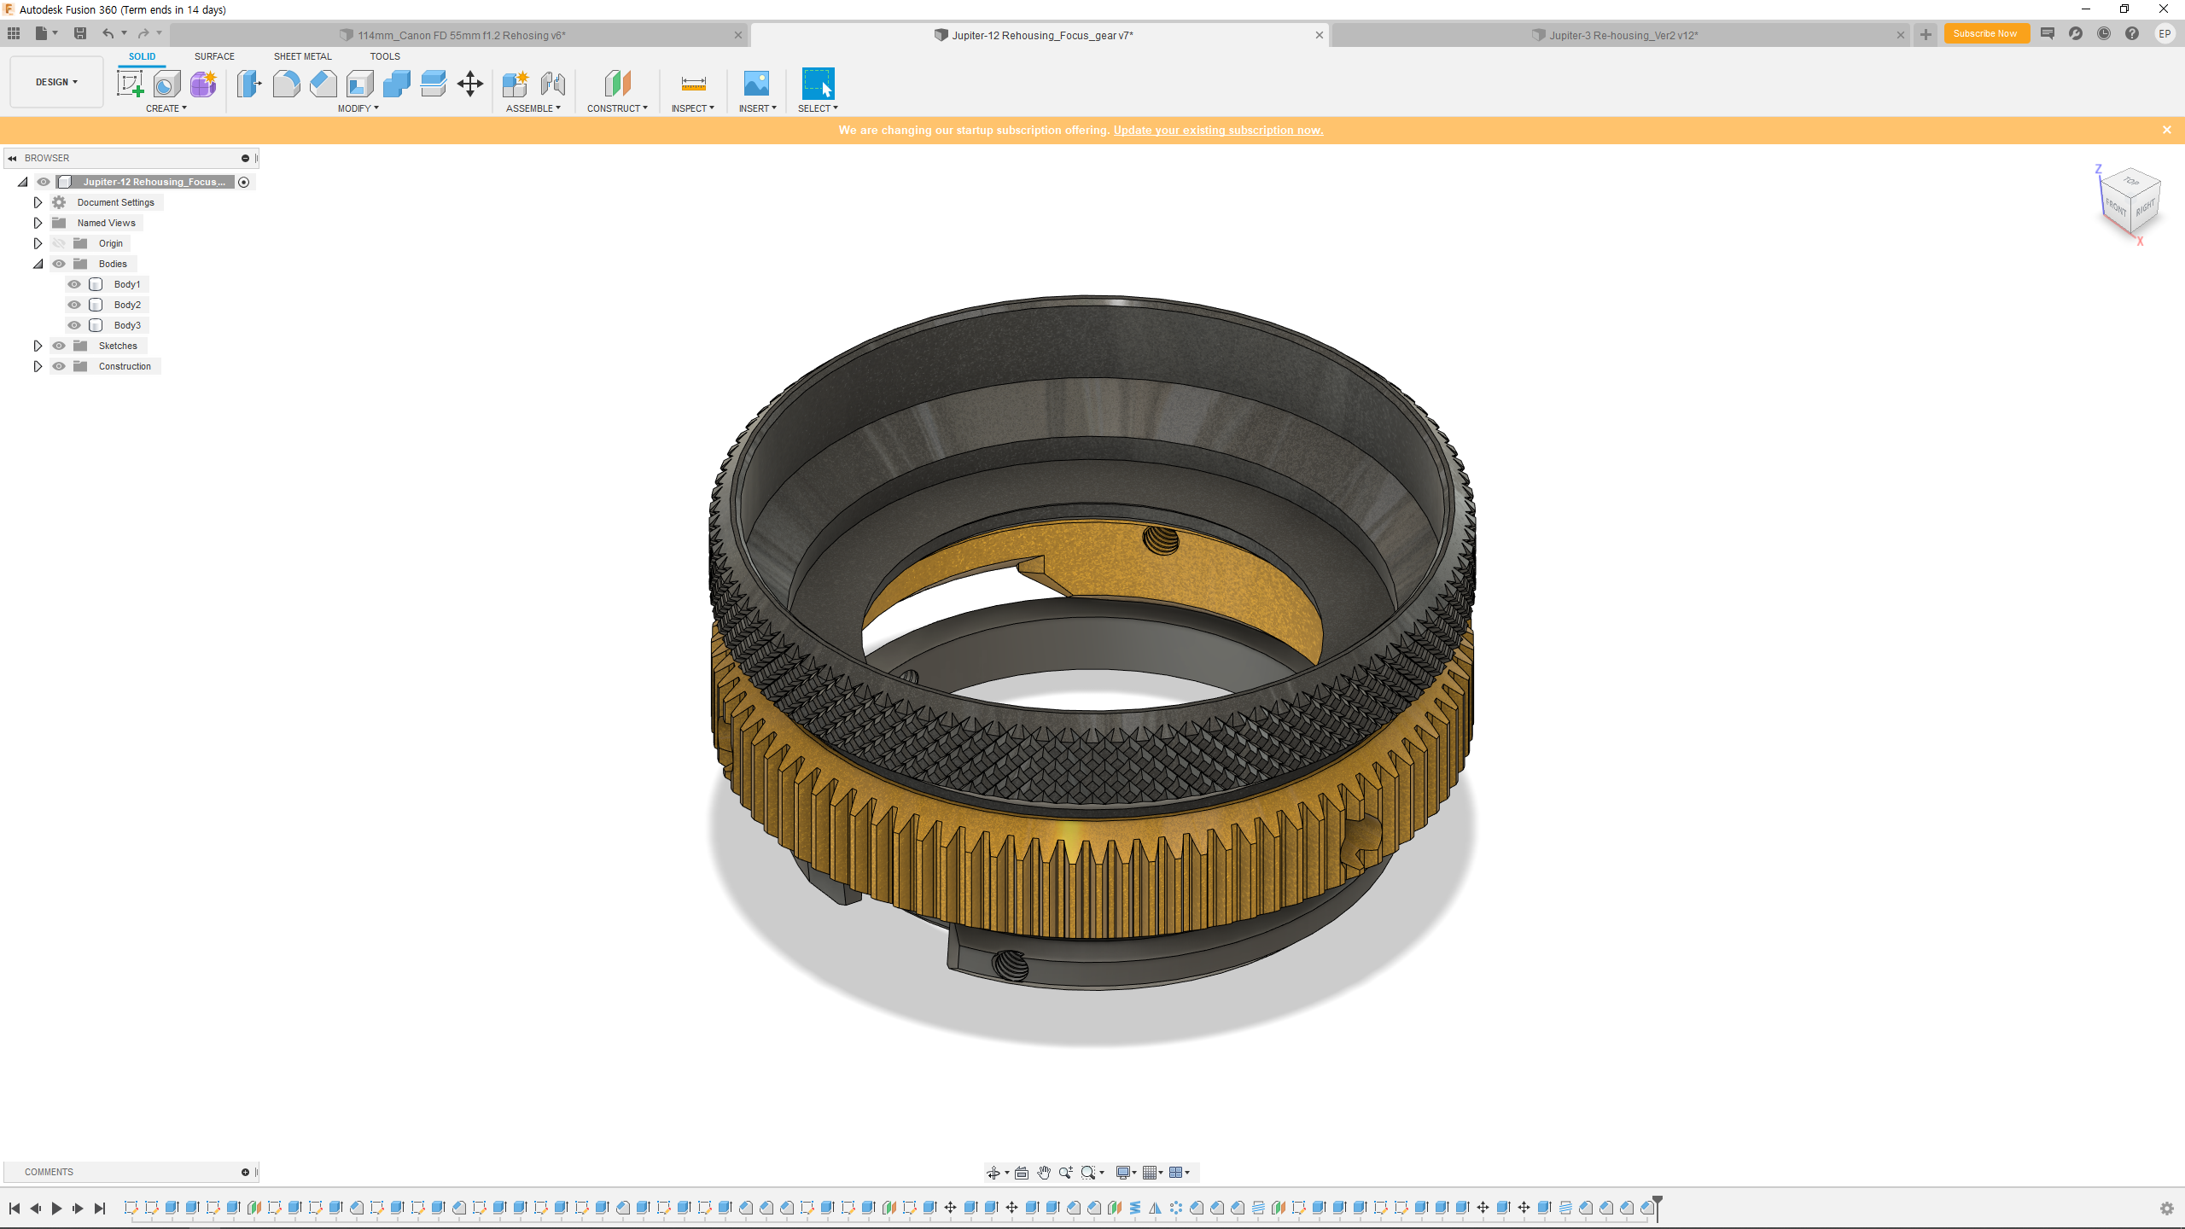
Task: Open the Job Status clock icon
Action: click(x=2104, y=34)
